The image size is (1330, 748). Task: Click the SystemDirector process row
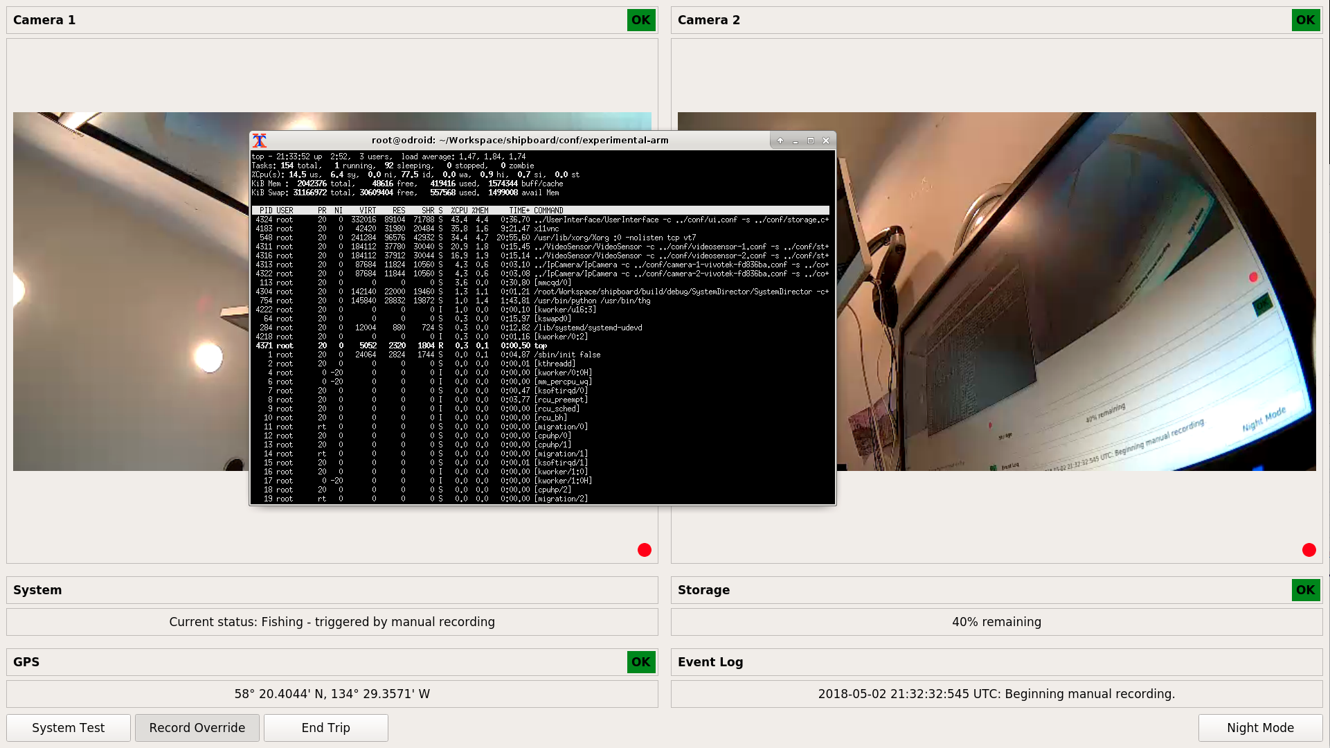541,292
